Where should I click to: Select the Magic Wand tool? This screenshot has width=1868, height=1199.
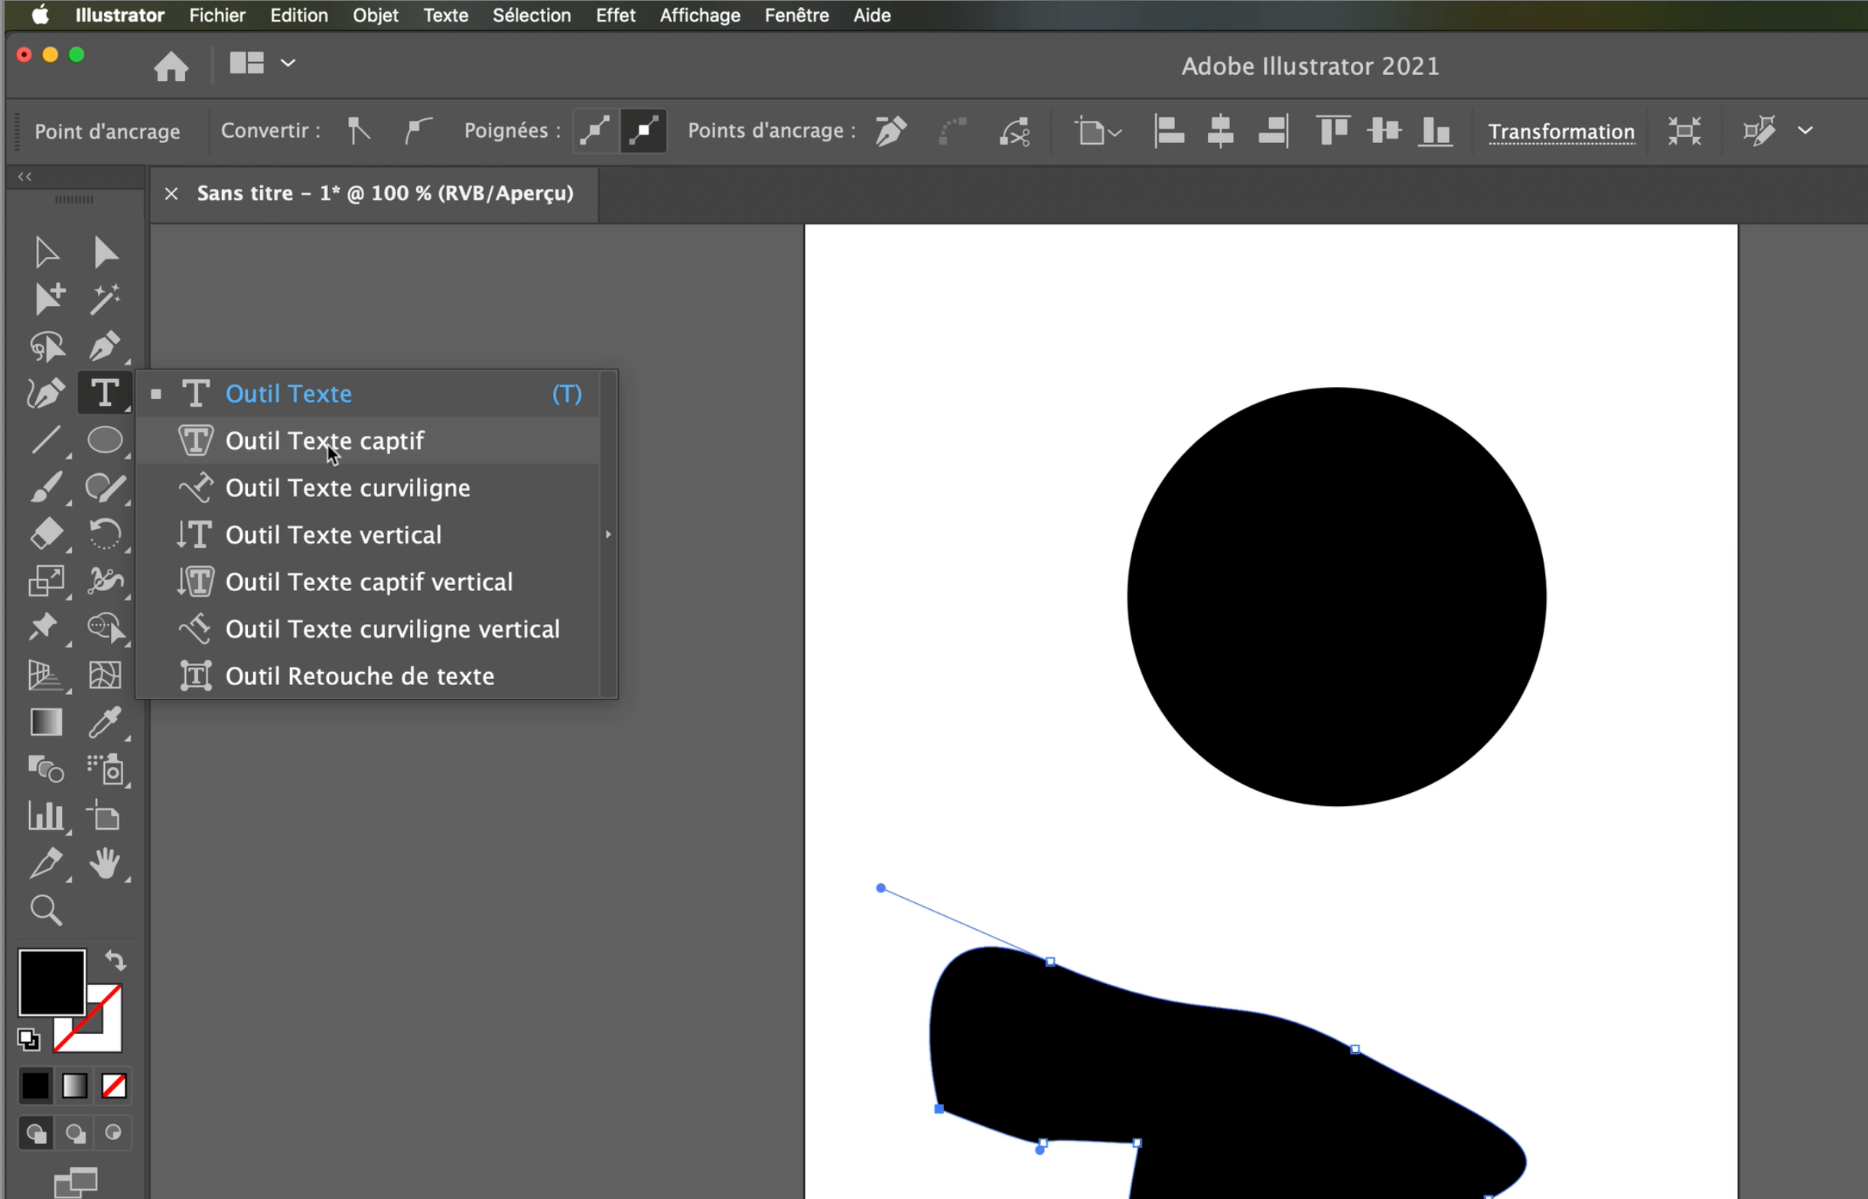[x=105, y=299]
